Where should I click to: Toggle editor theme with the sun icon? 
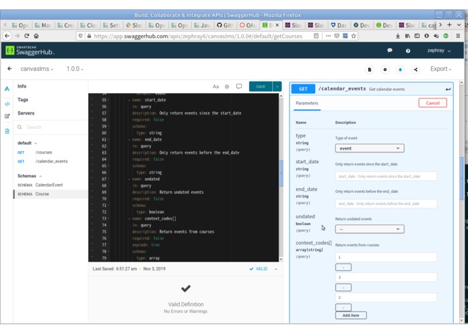(227, 86)
